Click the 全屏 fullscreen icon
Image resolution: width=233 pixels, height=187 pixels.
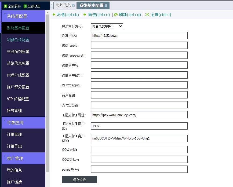(x=147, y=15)
